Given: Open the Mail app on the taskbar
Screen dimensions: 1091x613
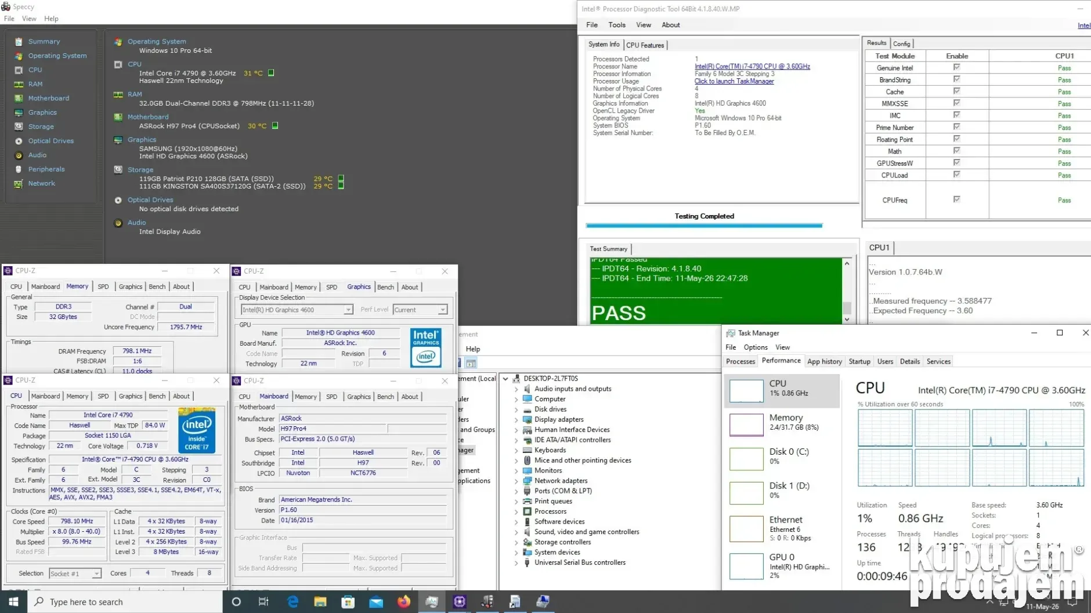Looking at the screenshot, I should pos(376,602).
